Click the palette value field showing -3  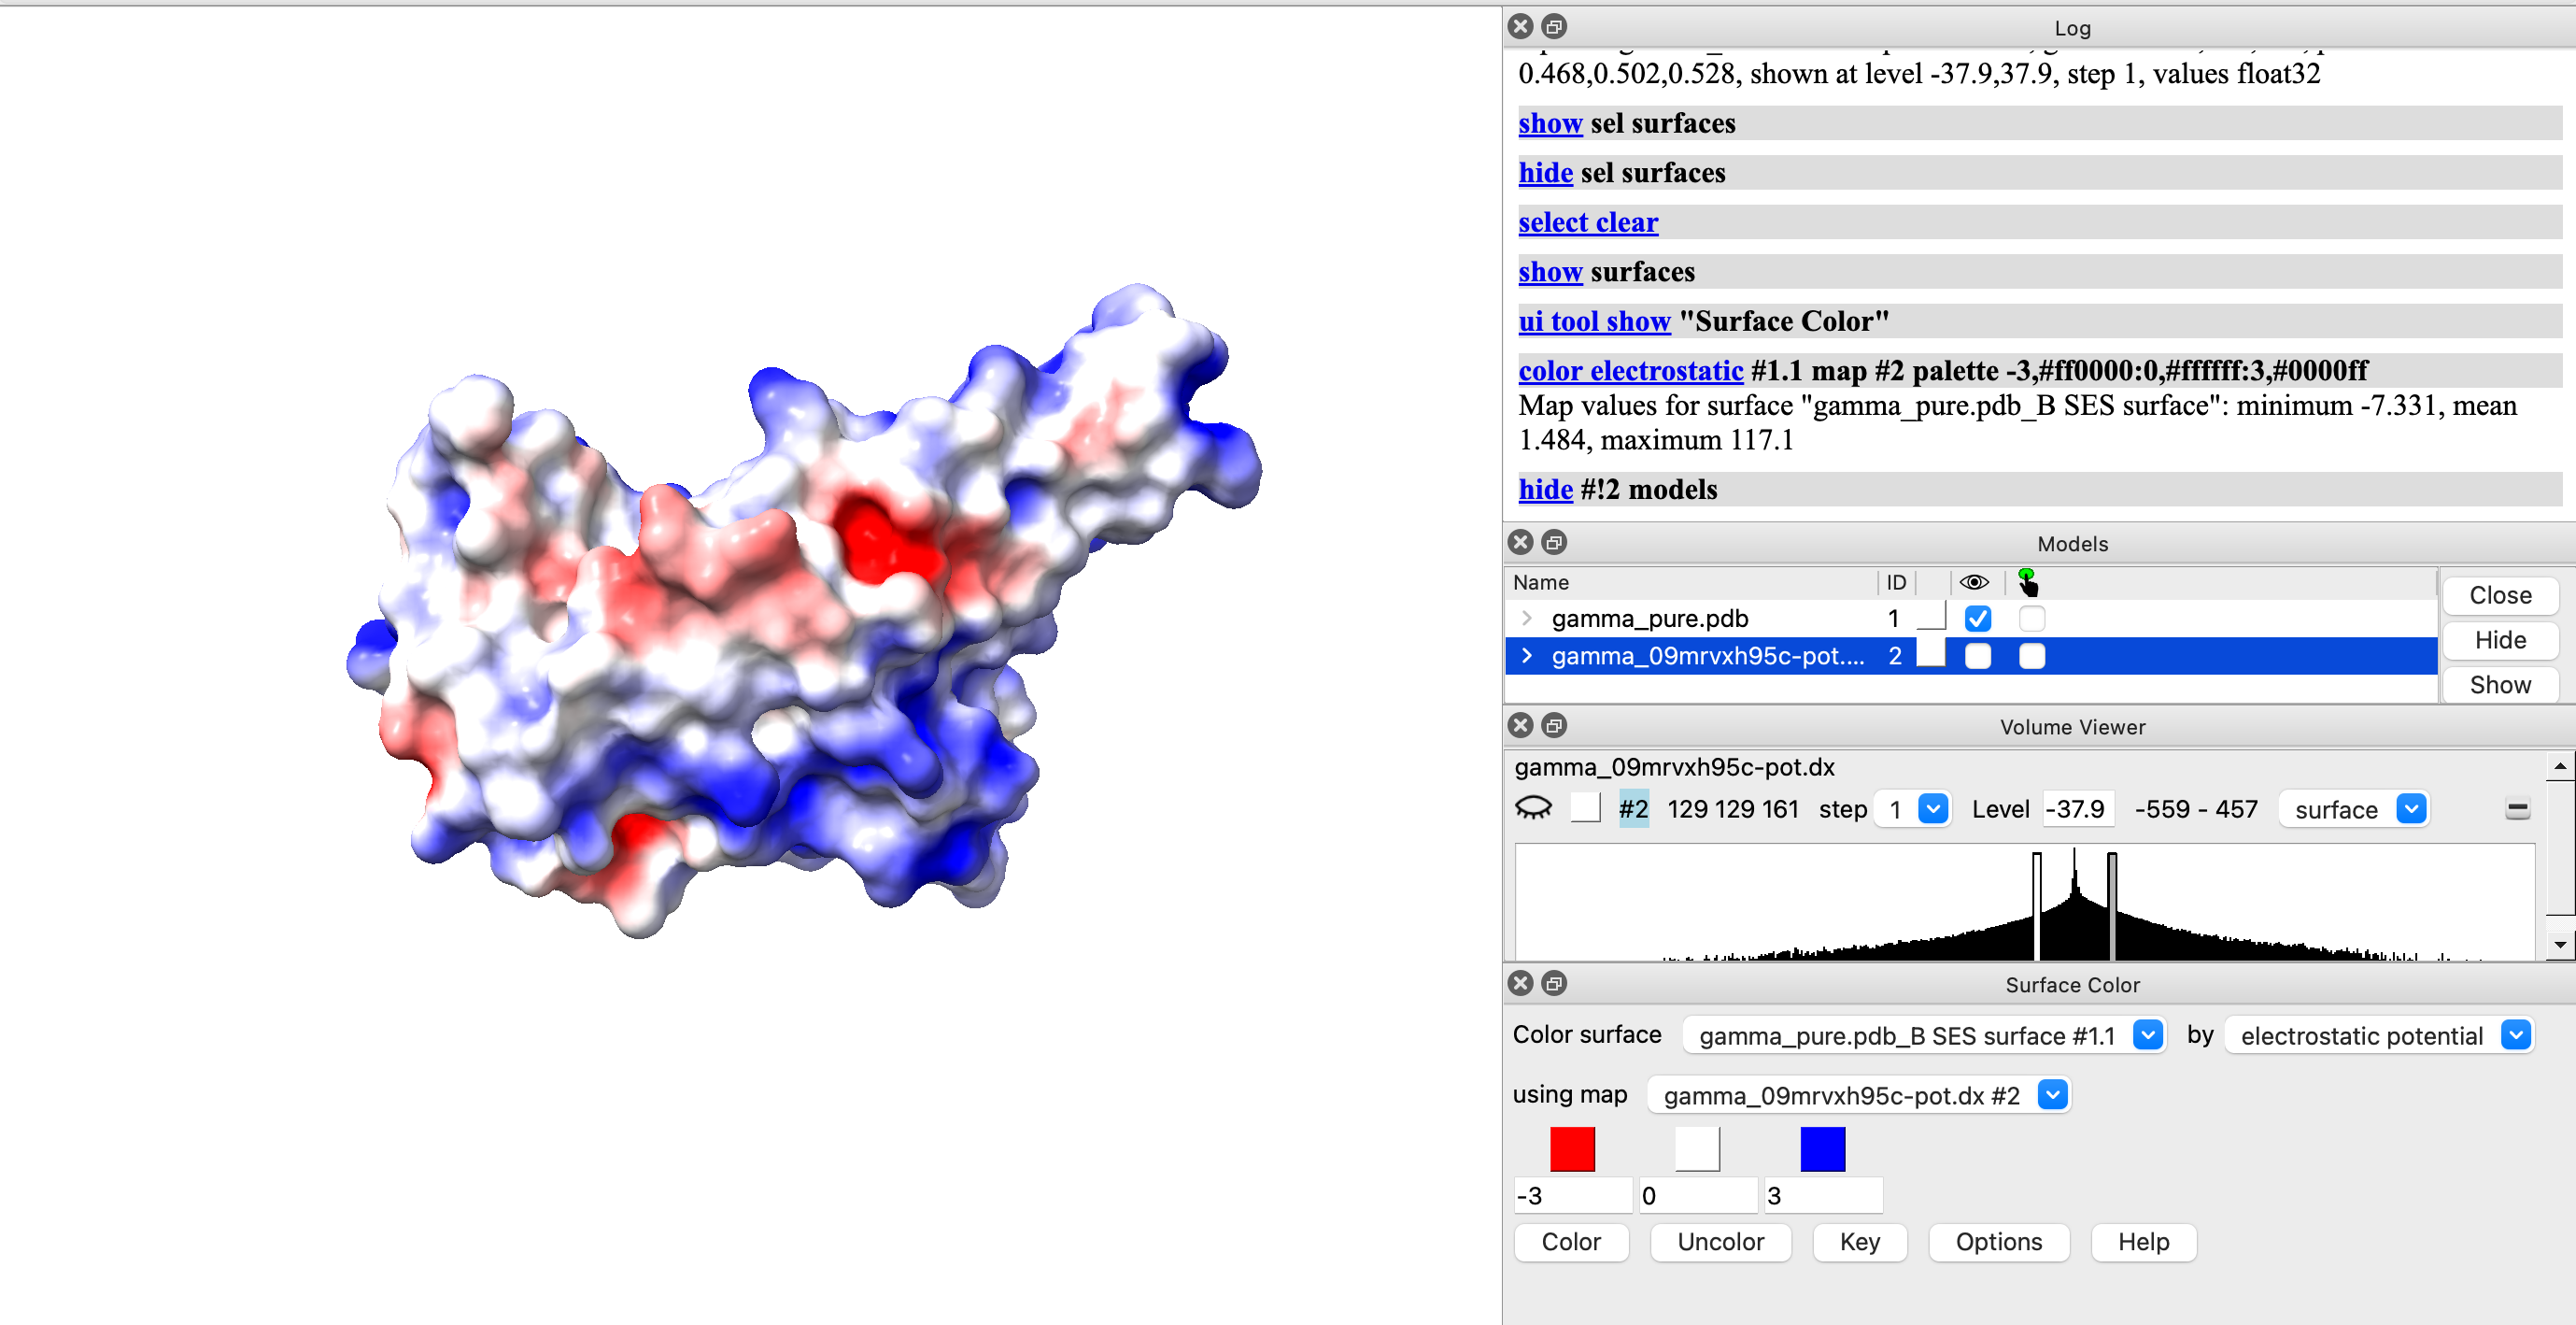pyautogui.click(x=1572, y=1196)
